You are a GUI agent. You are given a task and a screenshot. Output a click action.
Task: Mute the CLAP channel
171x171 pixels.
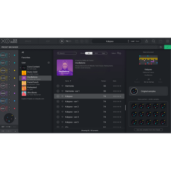tap(9, 85)
